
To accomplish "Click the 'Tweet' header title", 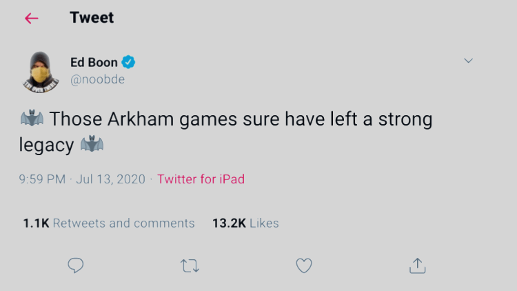I will 92,19.
